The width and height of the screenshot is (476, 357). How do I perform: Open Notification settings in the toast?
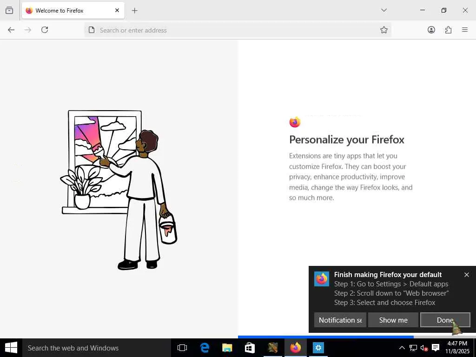point(340,320)
